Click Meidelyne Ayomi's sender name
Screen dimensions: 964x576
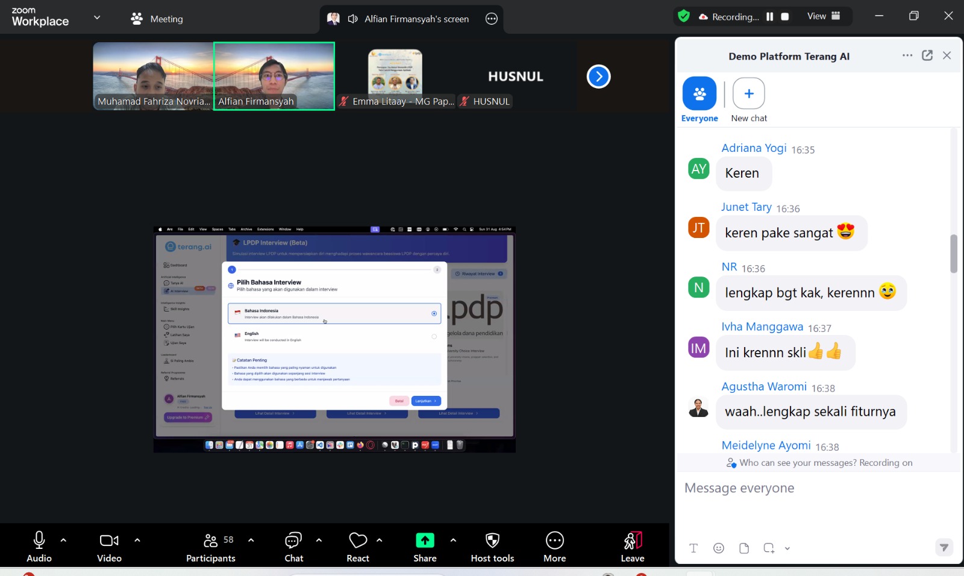[766, 445]
